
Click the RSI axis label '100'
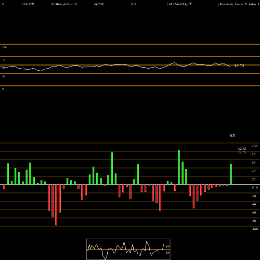[x=4, y=47]
